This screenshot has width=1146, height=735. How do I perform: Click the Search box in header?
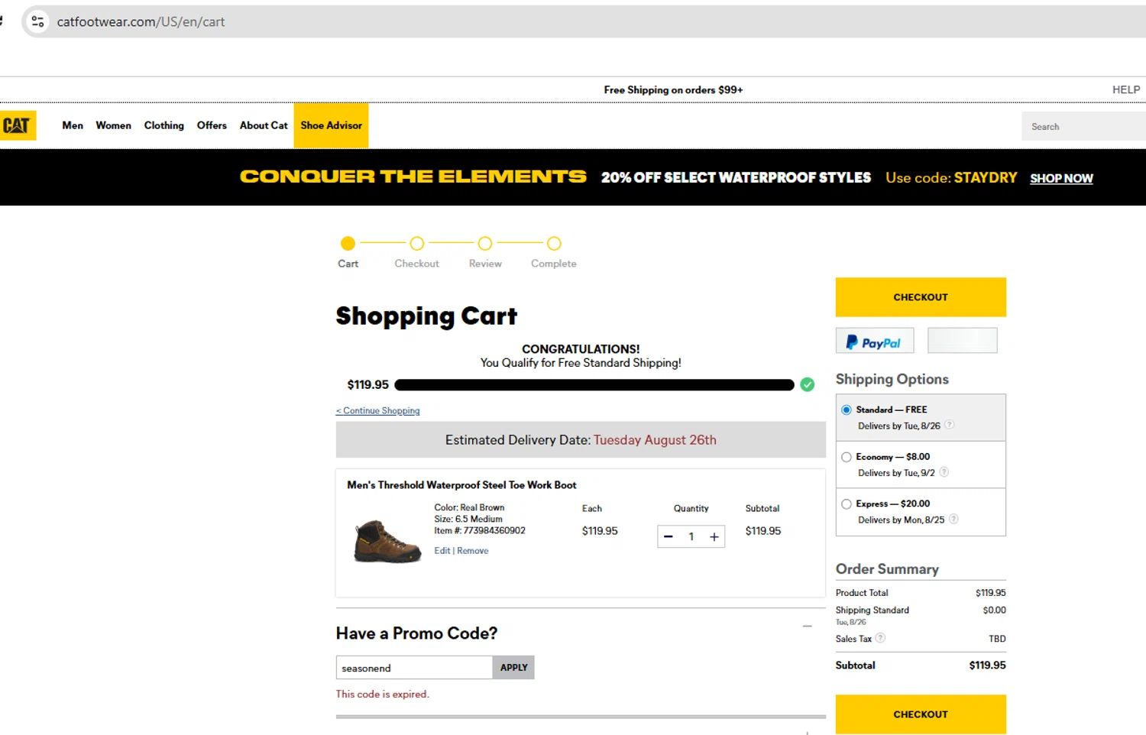(1083, 126)
